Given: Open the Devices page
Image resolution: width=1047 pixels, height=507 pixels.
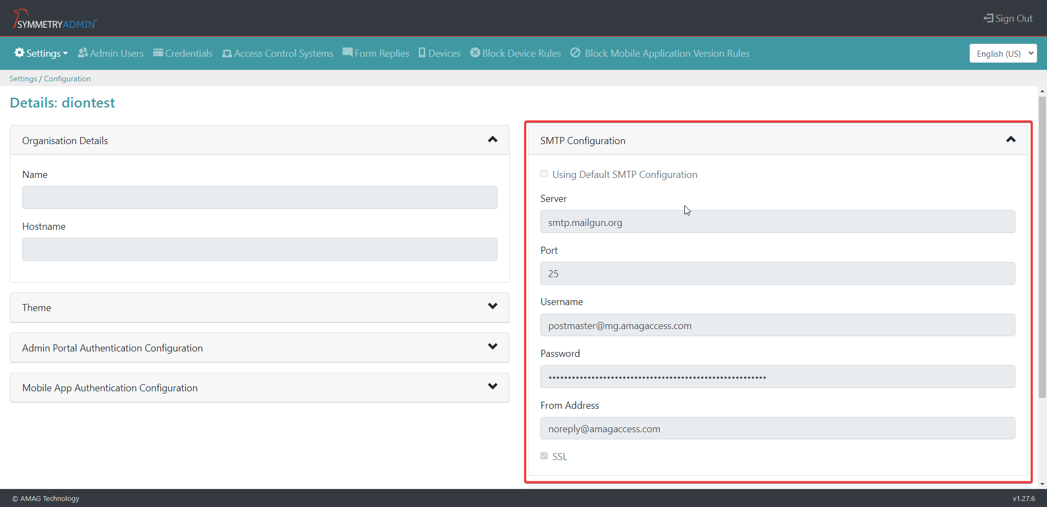Looking at the screenshot, I should (x=440, y=53).
